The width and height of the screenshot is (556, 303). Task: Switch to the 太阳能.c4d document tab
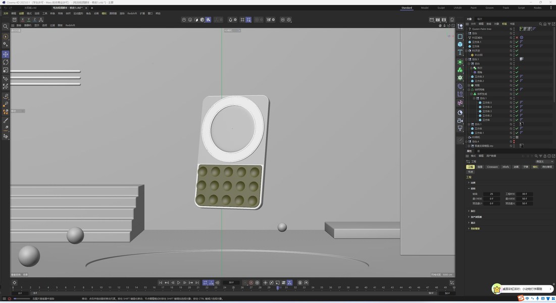(30, 8)
